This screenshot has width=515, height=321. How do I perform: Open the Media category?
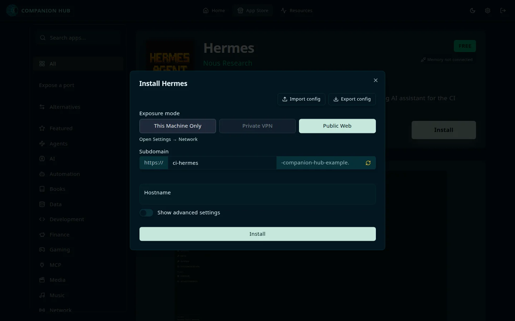78,280
